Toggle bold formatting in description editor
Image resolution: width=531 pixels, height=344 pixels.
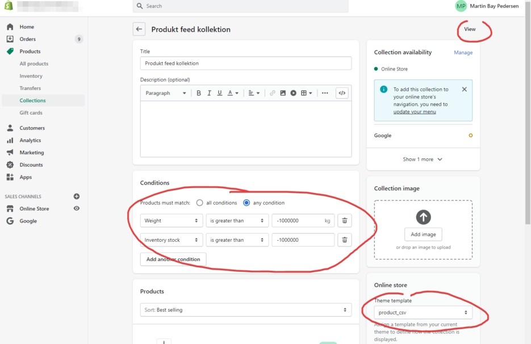(199, 93)
